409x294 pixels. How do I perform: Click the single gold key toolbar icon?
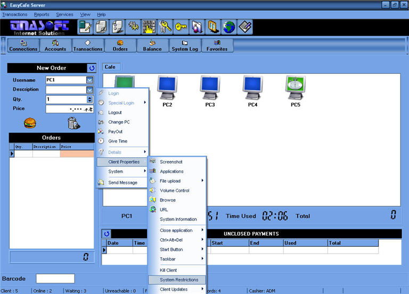point(181,27)
